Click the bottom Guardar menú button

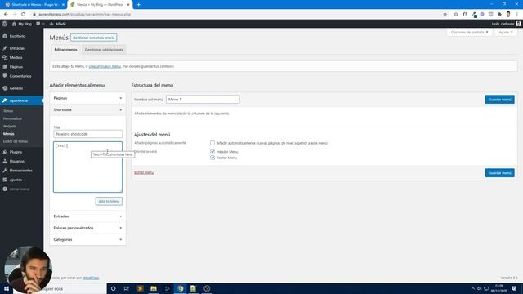pyautogui.click(x=499, y=173)
